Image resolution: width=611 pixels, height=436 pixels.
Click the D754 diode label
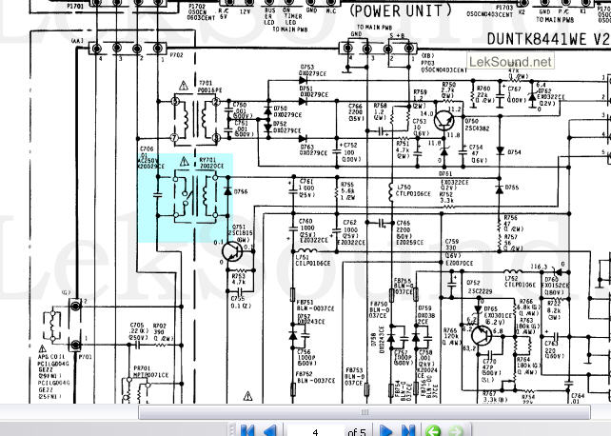tap(514, 152)
